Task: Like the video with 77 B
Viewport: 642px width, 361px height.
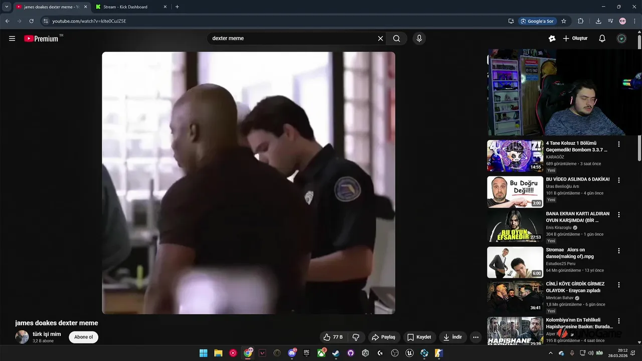Action: click(333, 337)
